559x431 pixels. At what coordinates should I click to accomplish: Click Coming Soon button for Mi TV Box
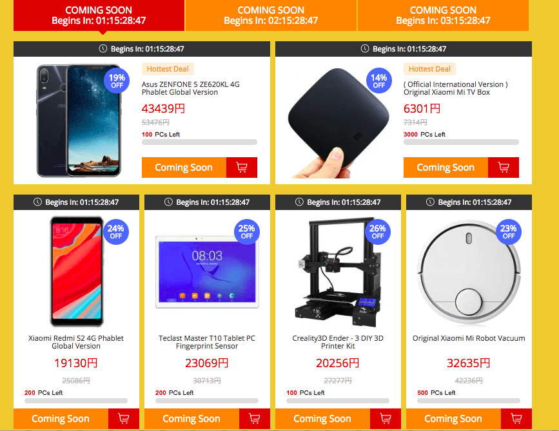point(446,168)
